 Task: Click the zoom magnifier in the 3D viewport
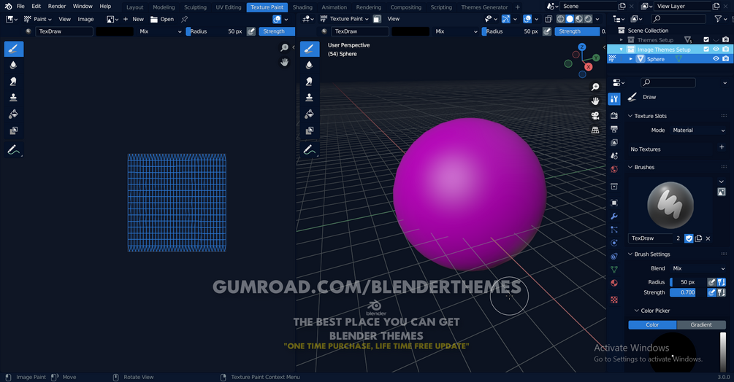point(595,87)
